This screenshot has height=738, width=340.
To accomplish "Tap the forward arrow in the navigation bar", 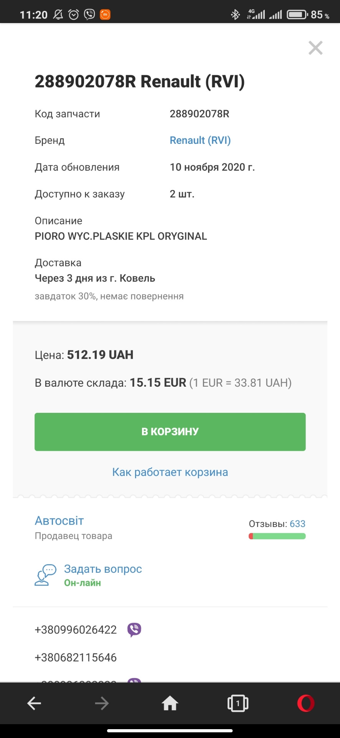I will point(102,703).
